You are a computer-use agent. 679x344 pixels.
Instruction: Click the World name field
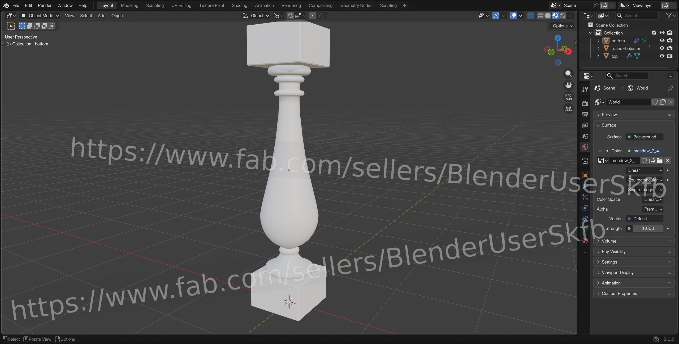[628, 102]
